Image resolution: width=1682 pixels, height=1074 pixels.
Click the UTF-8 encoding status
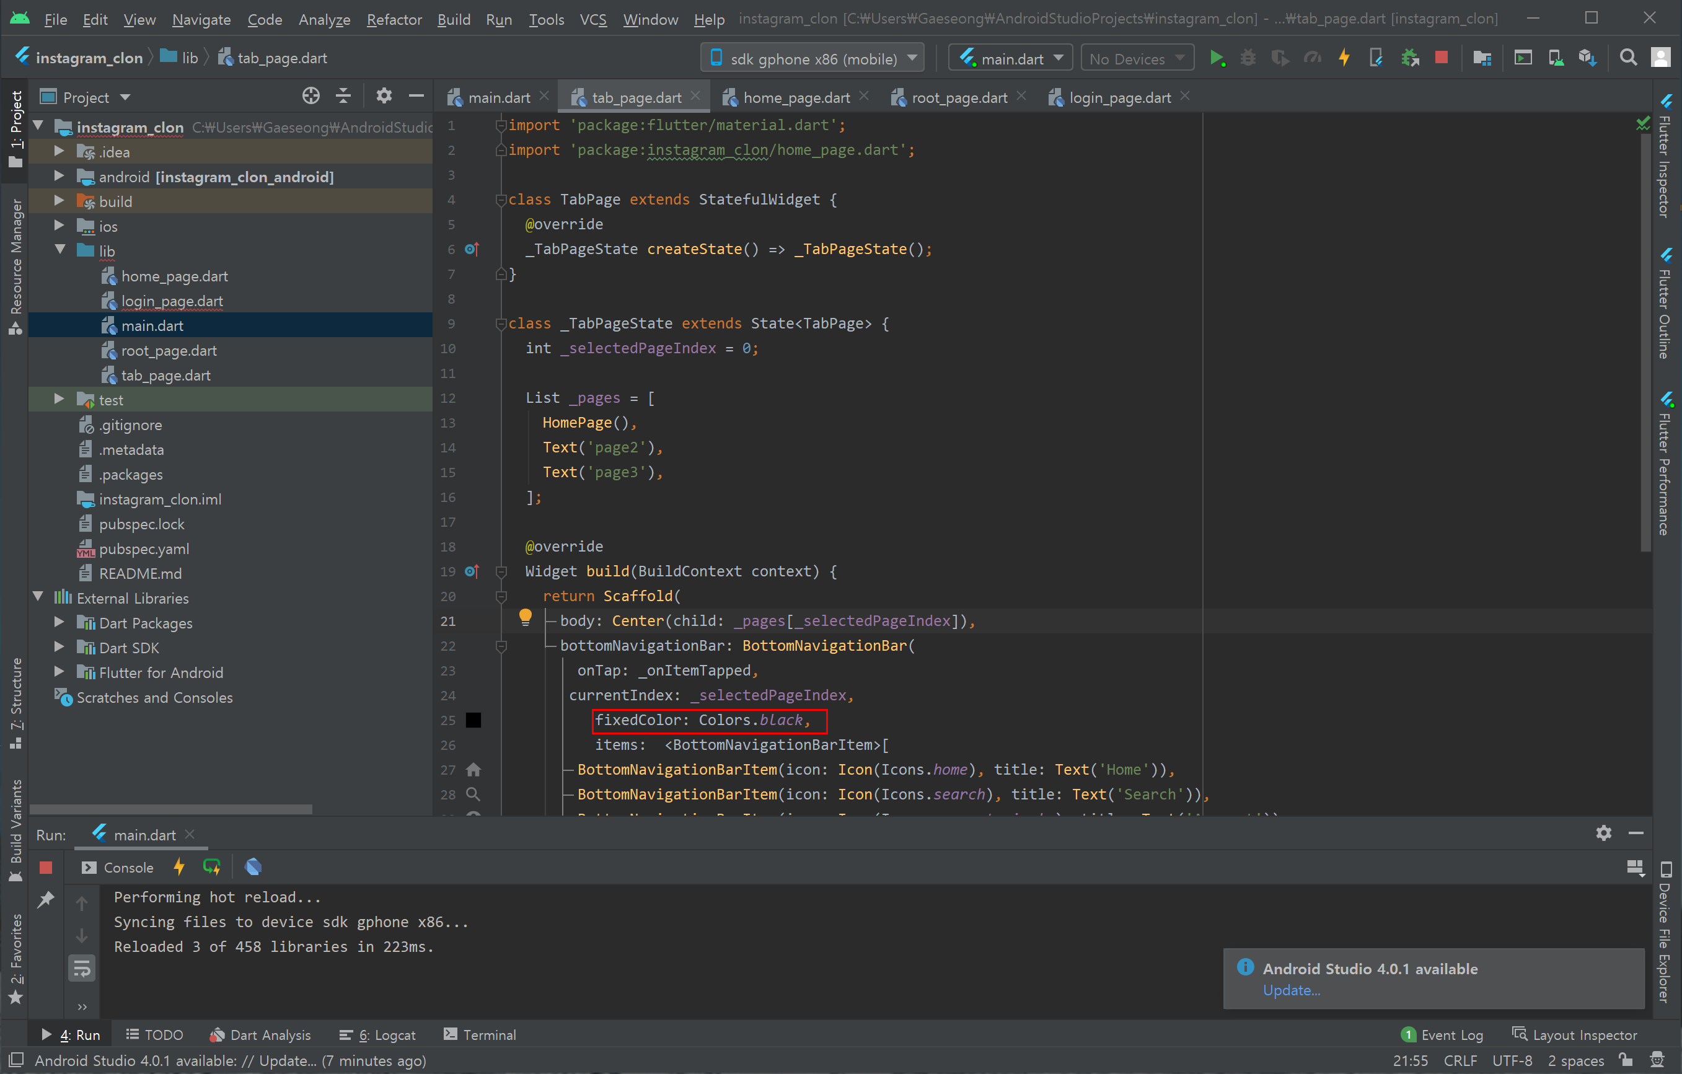(x=1512, y=1060)
